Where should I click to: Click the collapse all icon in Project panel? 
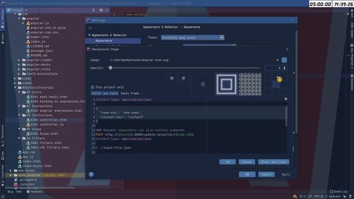93,10
